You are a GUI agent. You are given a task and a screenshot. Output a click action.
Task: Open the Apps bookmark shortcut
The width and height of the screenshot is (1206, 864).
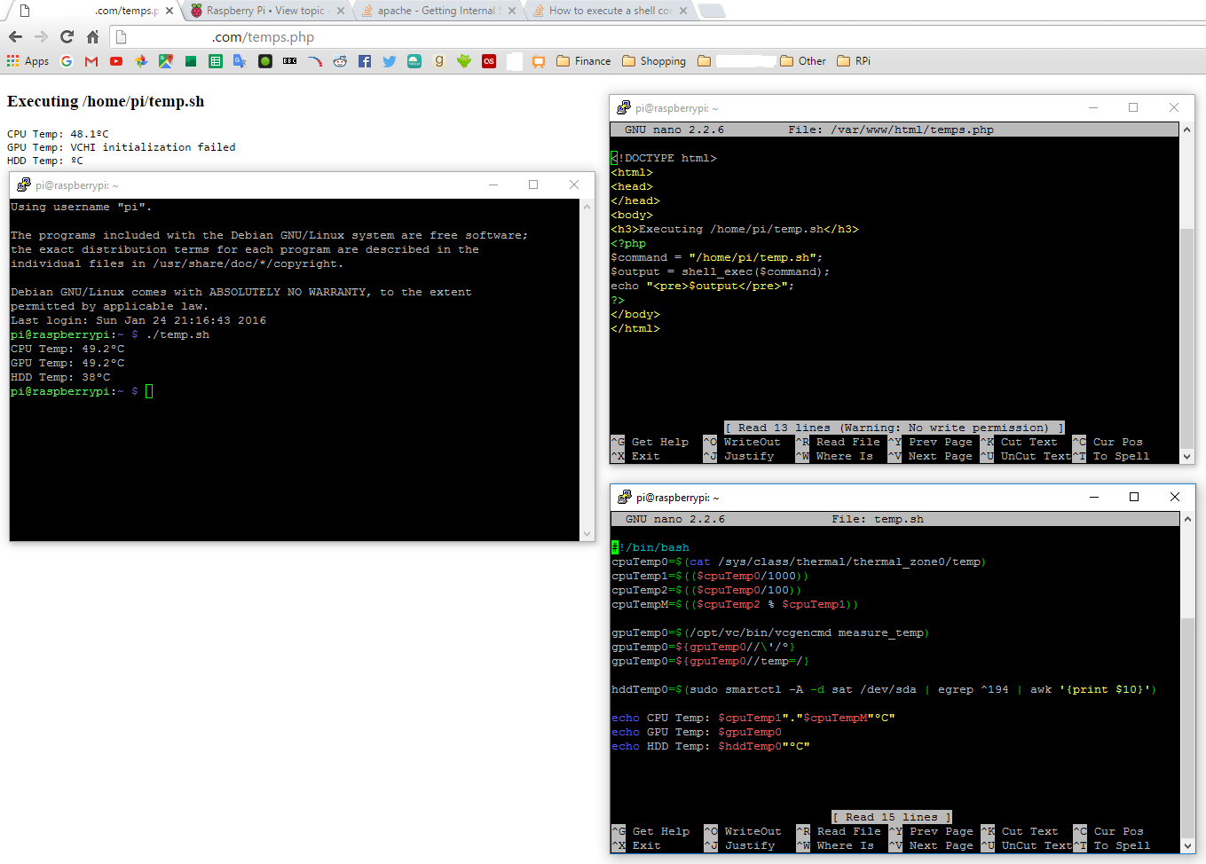[28, 61]
